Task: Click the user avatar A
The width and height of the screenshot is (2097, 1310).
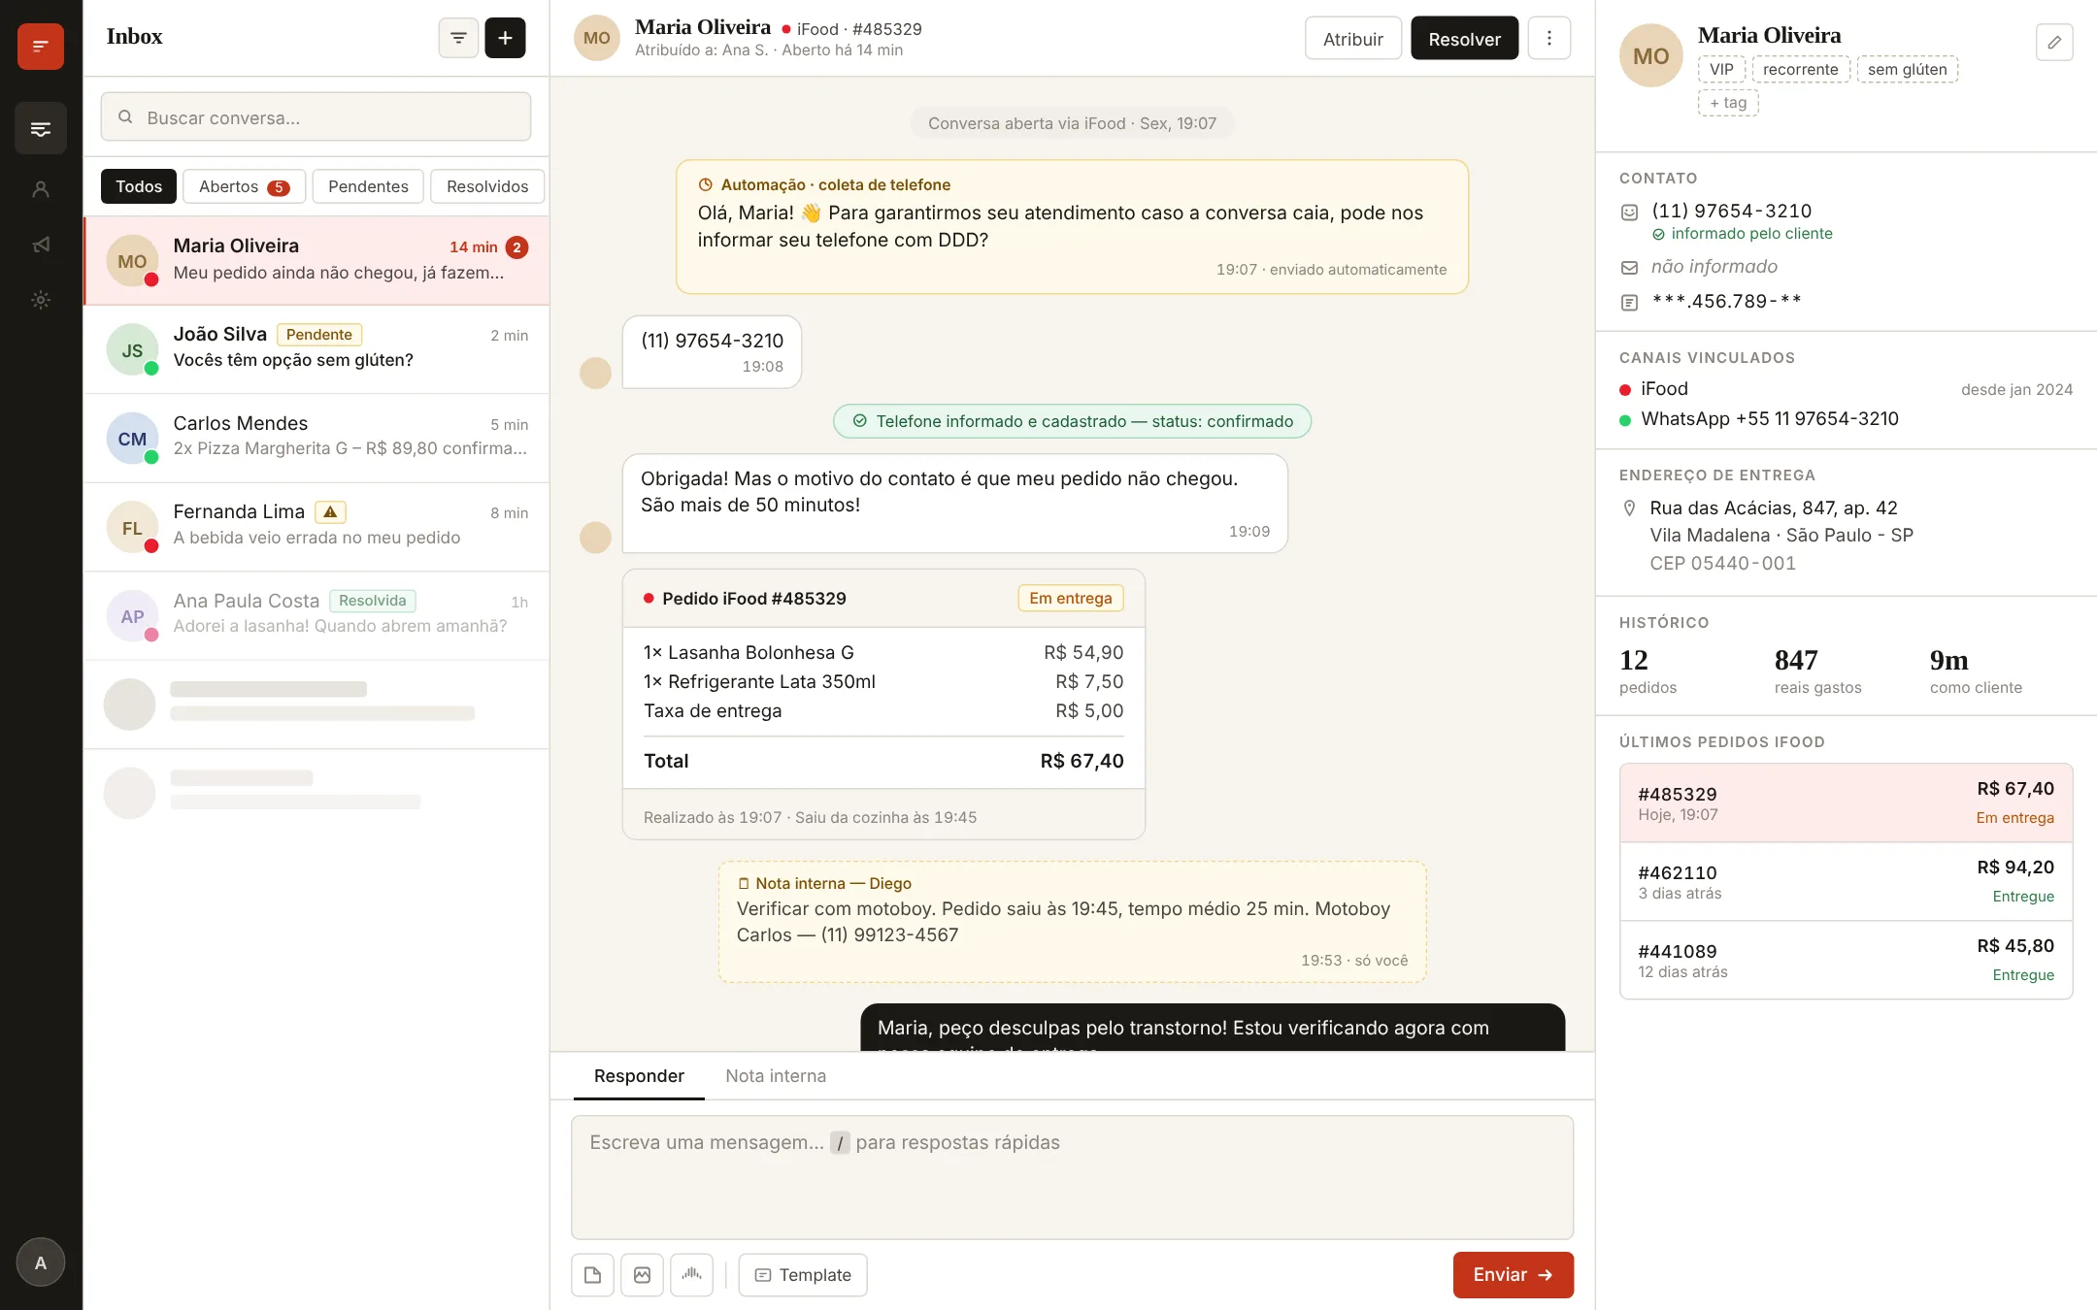Action: (41, 1262)
